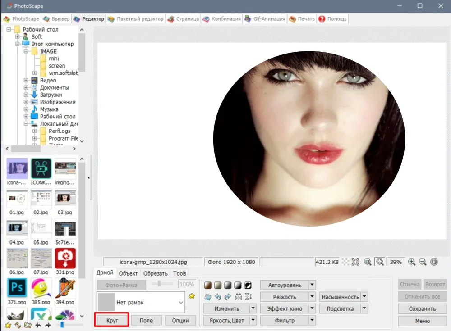Open Резкость dropdown arrow

click(312, 297)
